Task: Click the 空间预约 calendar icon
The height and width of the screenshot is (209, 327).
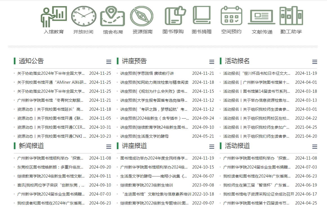Action: coord(231,16)
